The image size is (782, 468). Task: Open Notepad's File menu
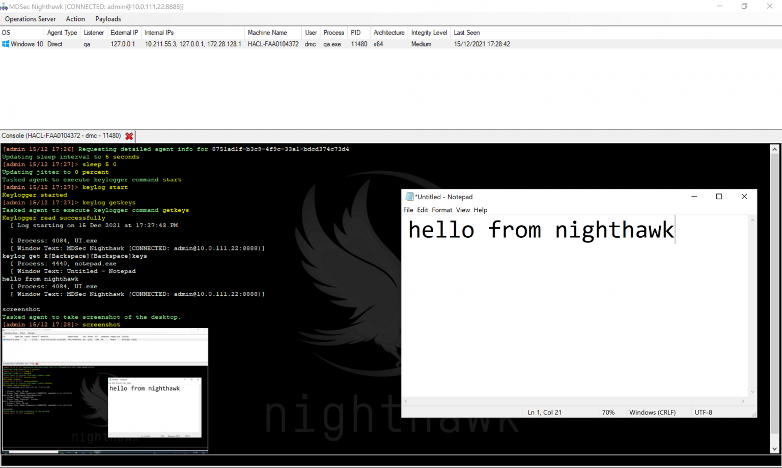click(408, 210)
